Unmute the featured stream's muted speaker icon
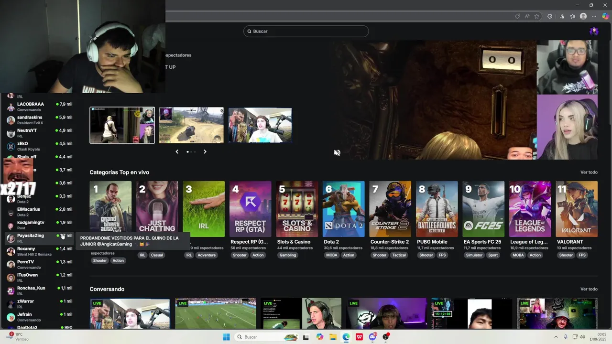 click(337, 152)
